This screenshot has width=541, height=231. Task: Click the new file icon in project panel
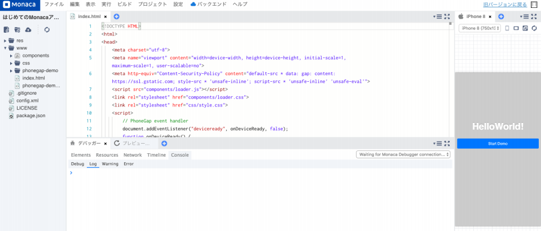coord(6,30)
